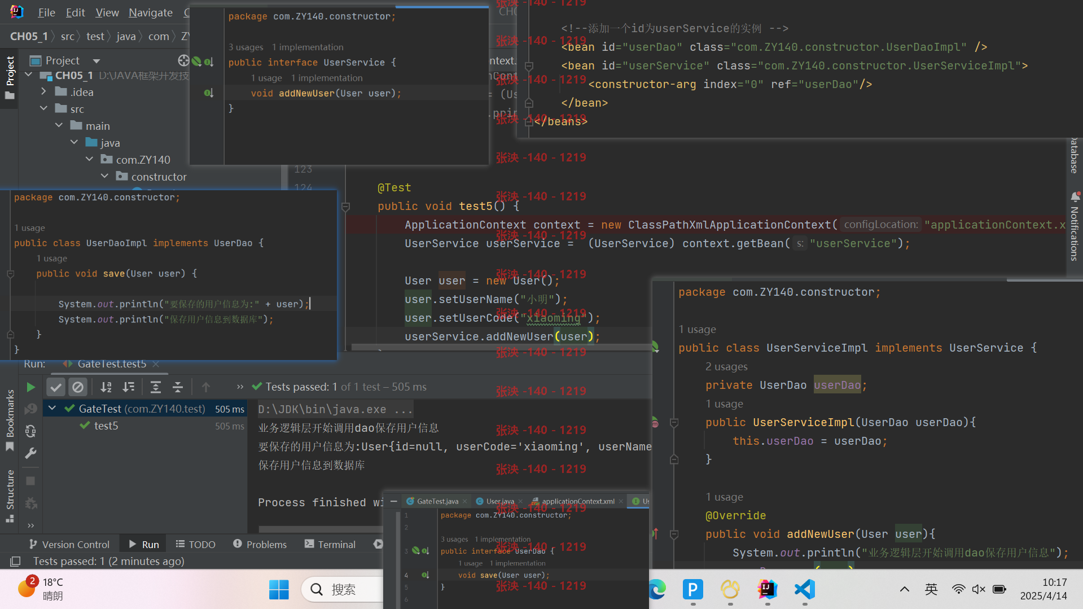Collapse the CH05_1 project root
The height and width of the screenshot is (609, 1083).
(29, 75)
